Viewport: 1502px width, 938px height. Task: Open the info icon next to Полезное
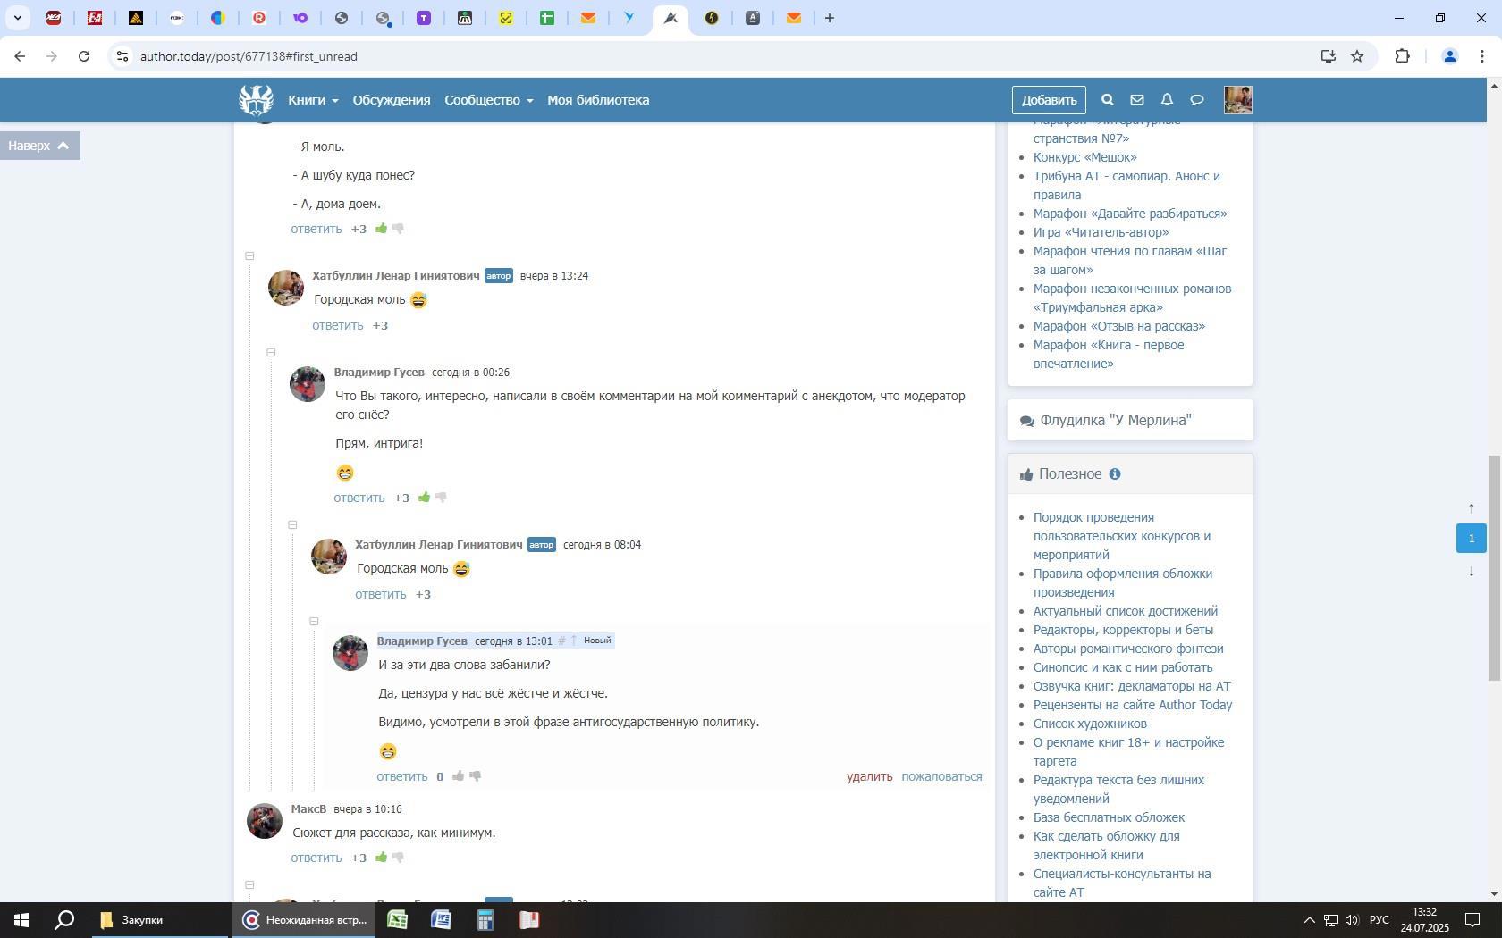click(x=1115, y=474)
